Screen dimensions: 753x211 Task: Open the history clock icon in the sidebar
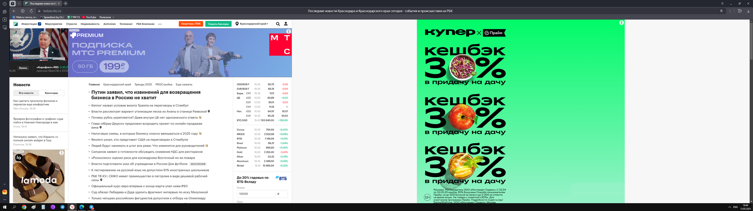coord(4,4)
